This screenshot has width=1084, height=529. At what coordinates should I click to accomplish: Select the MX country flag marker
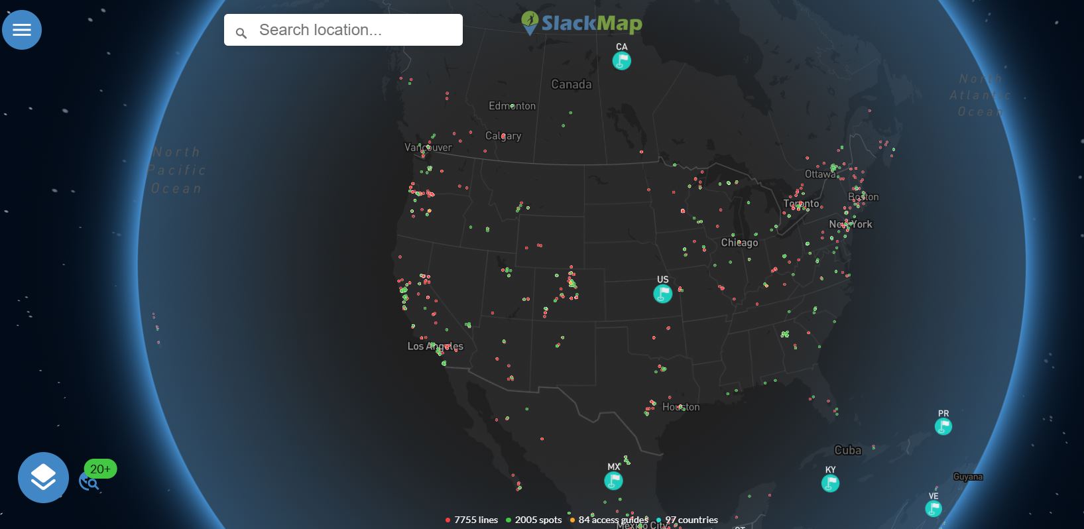coord(613,481)
